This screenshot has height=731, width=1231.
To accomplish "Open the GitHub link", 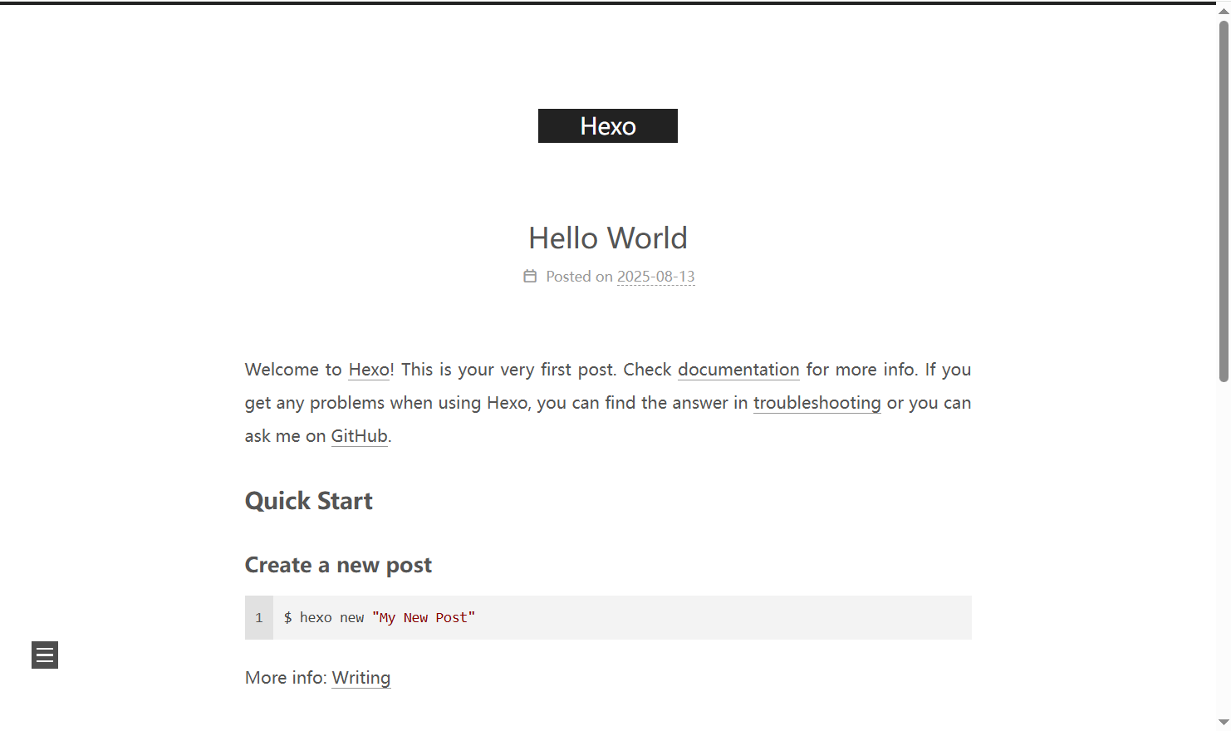I will (x=359, y=436).
